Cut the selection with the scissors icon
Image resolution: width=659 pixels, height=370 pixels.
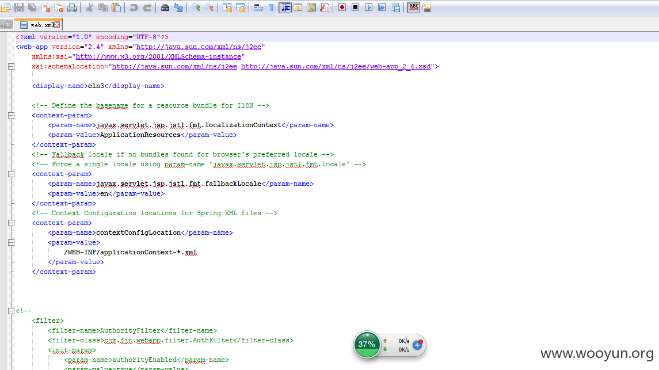[90, 7]
